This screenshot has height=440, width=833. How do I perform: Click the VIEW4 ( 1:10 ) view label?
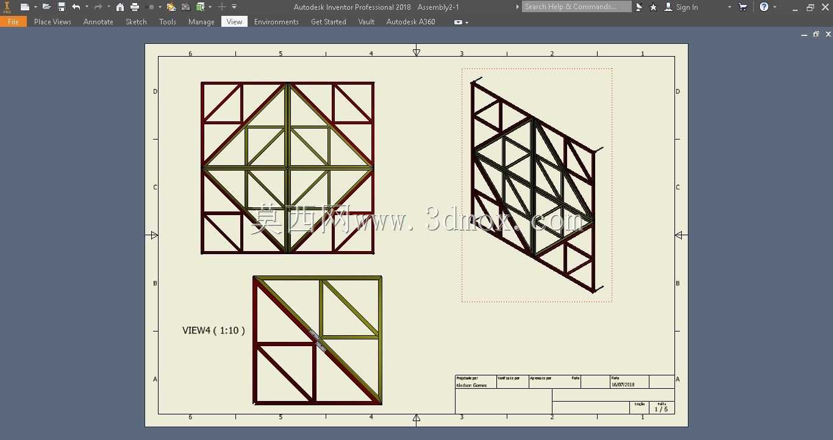pyautogui.click(x=213, y=330)
